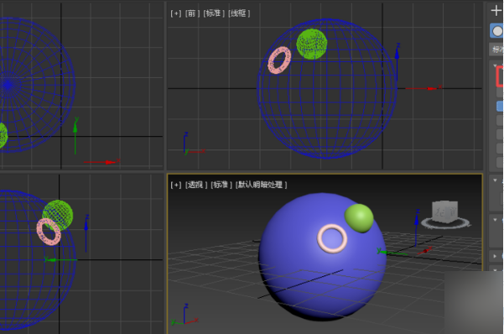Select the pink torus in the perspective view
This screenshot has height=334, width=504.
click(x=332, y=238)
